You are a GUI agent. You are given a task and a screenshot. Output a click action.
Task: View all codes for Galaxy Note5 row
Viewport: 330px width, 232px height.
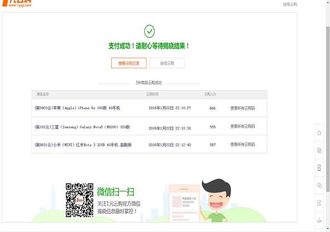(243, 126)
